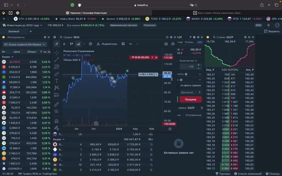Click the Продажа sell button

click(x=190, y=99)
